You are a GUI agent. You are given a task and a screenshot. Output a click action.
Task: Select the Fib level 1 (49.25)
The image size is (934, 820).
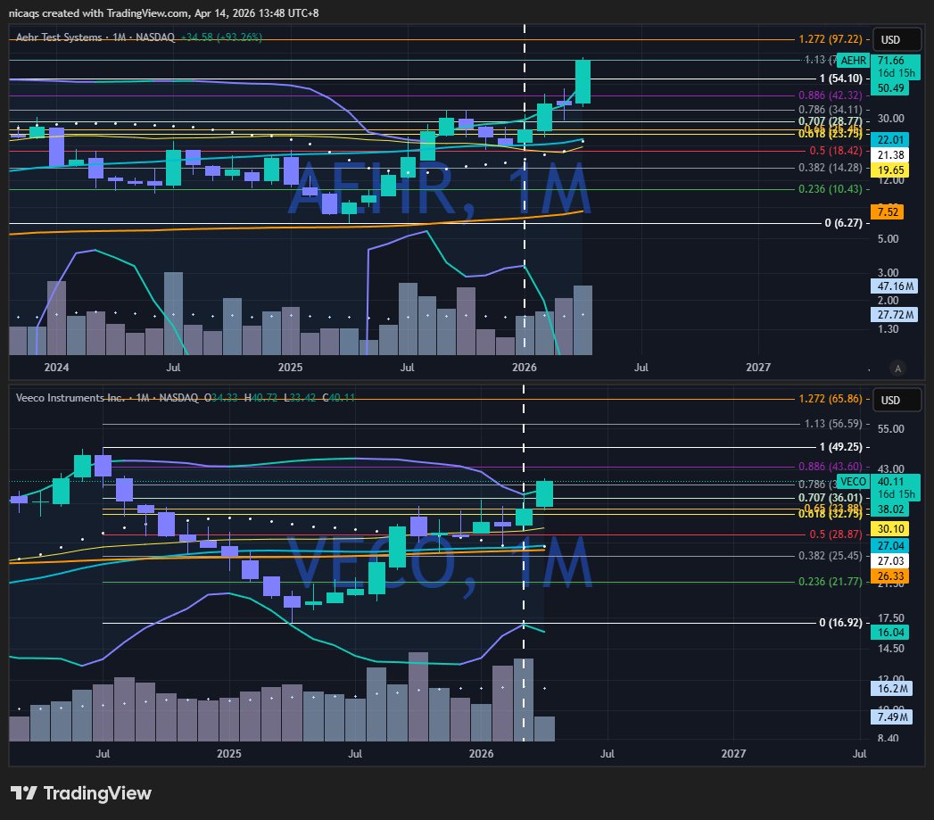click(x=840, y=447)
